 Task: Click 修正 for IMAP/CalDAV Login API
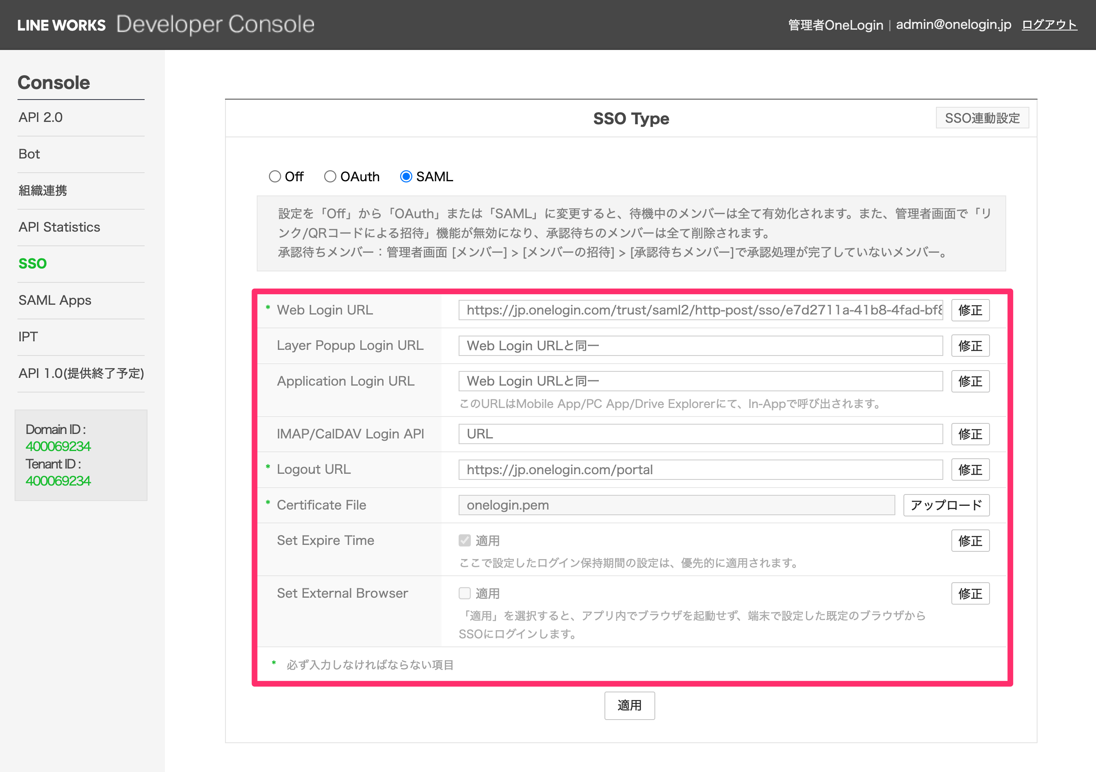[x=970, y=434]
